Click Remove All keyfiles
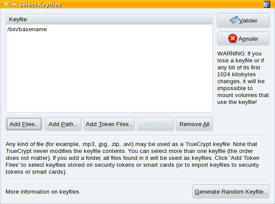This screenshot has width=275, height=204. point(194,124)
